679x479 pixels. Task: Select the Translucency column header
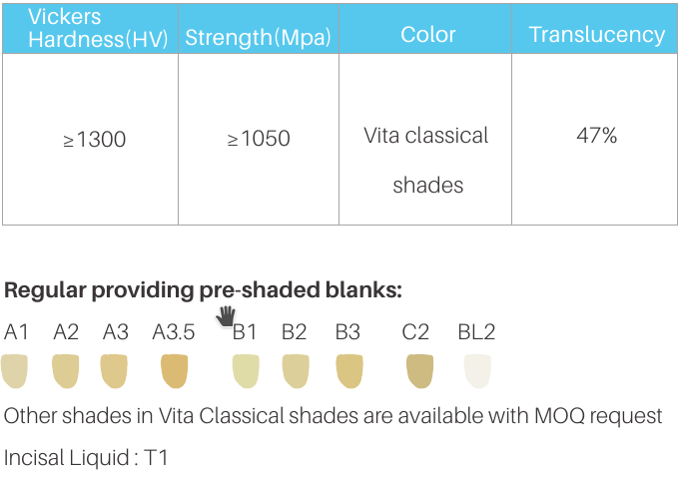(596, 35)
